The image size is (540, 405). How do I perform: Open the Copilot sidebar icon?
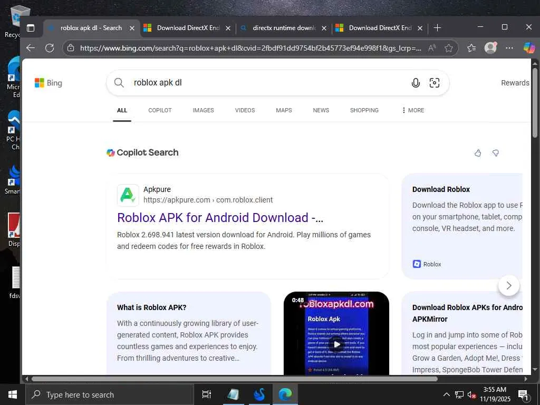pos(529,48)
